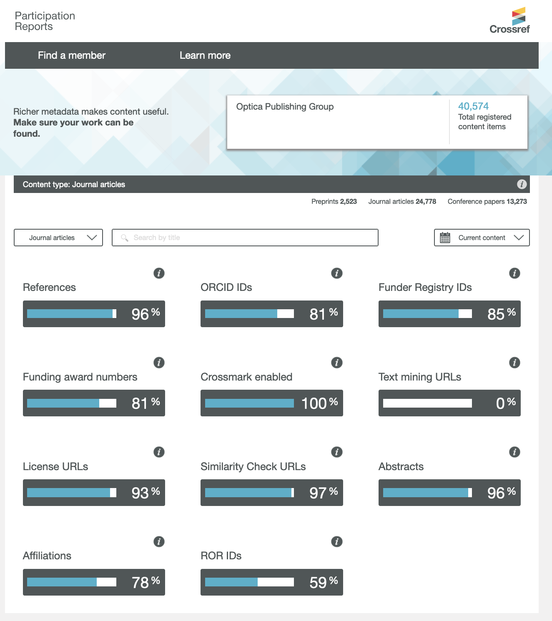Image resolution: width=552 pixels, height=621 pixels.
Task: Show info for License URLs
Action: point(159,452)
